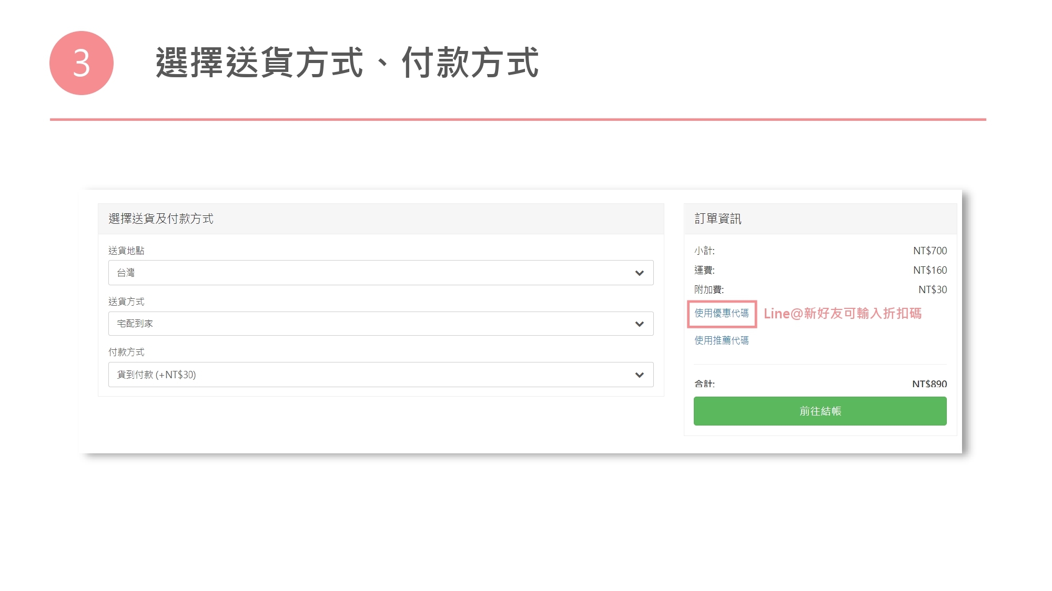Click the 附加費 amount NT$30

coord(932,290)
